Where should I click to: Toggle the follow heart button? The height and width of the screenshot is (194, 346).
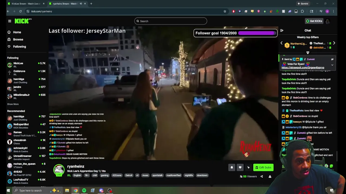(240, 167)
